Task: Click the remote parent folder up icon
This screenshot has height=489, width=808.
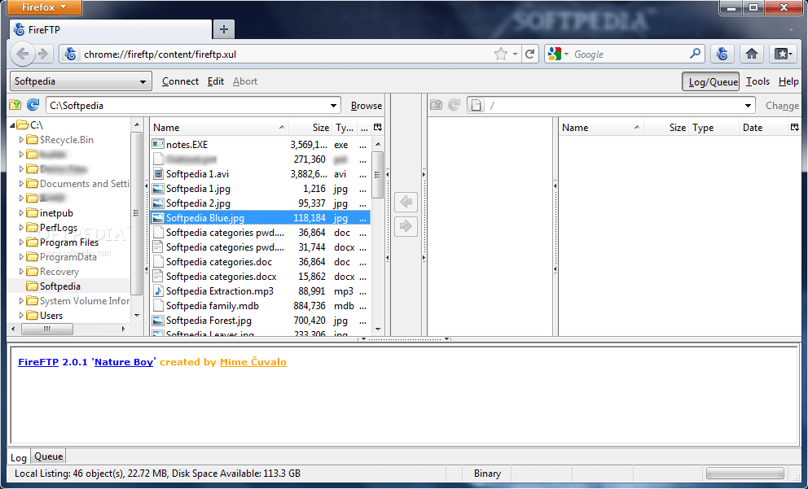Action: point(437,105)
